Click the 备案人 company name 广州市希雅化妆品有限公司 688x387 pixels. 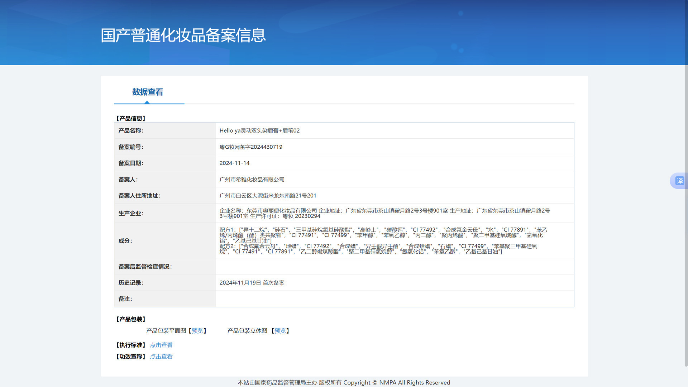[252, 180]
